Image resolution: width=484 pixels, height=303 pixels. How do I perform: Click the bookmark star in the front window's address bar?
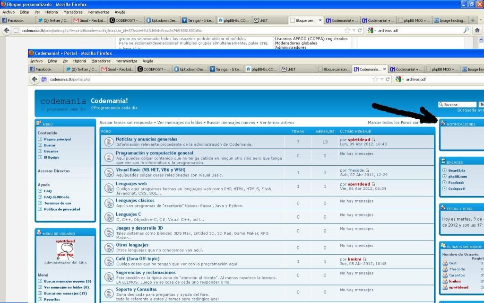375,80
